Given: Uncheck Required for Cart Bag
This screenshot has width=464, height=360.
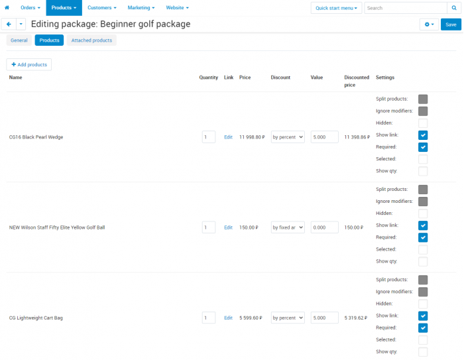Looking at the screenshot, I should coord(423,328).
